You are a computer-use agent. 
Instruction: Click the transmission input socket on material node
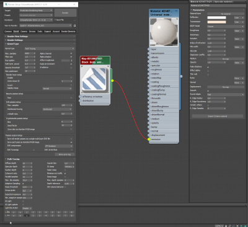(x=149, y=53)
